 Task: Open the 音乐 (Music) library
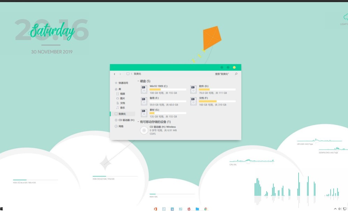point(121,108)
